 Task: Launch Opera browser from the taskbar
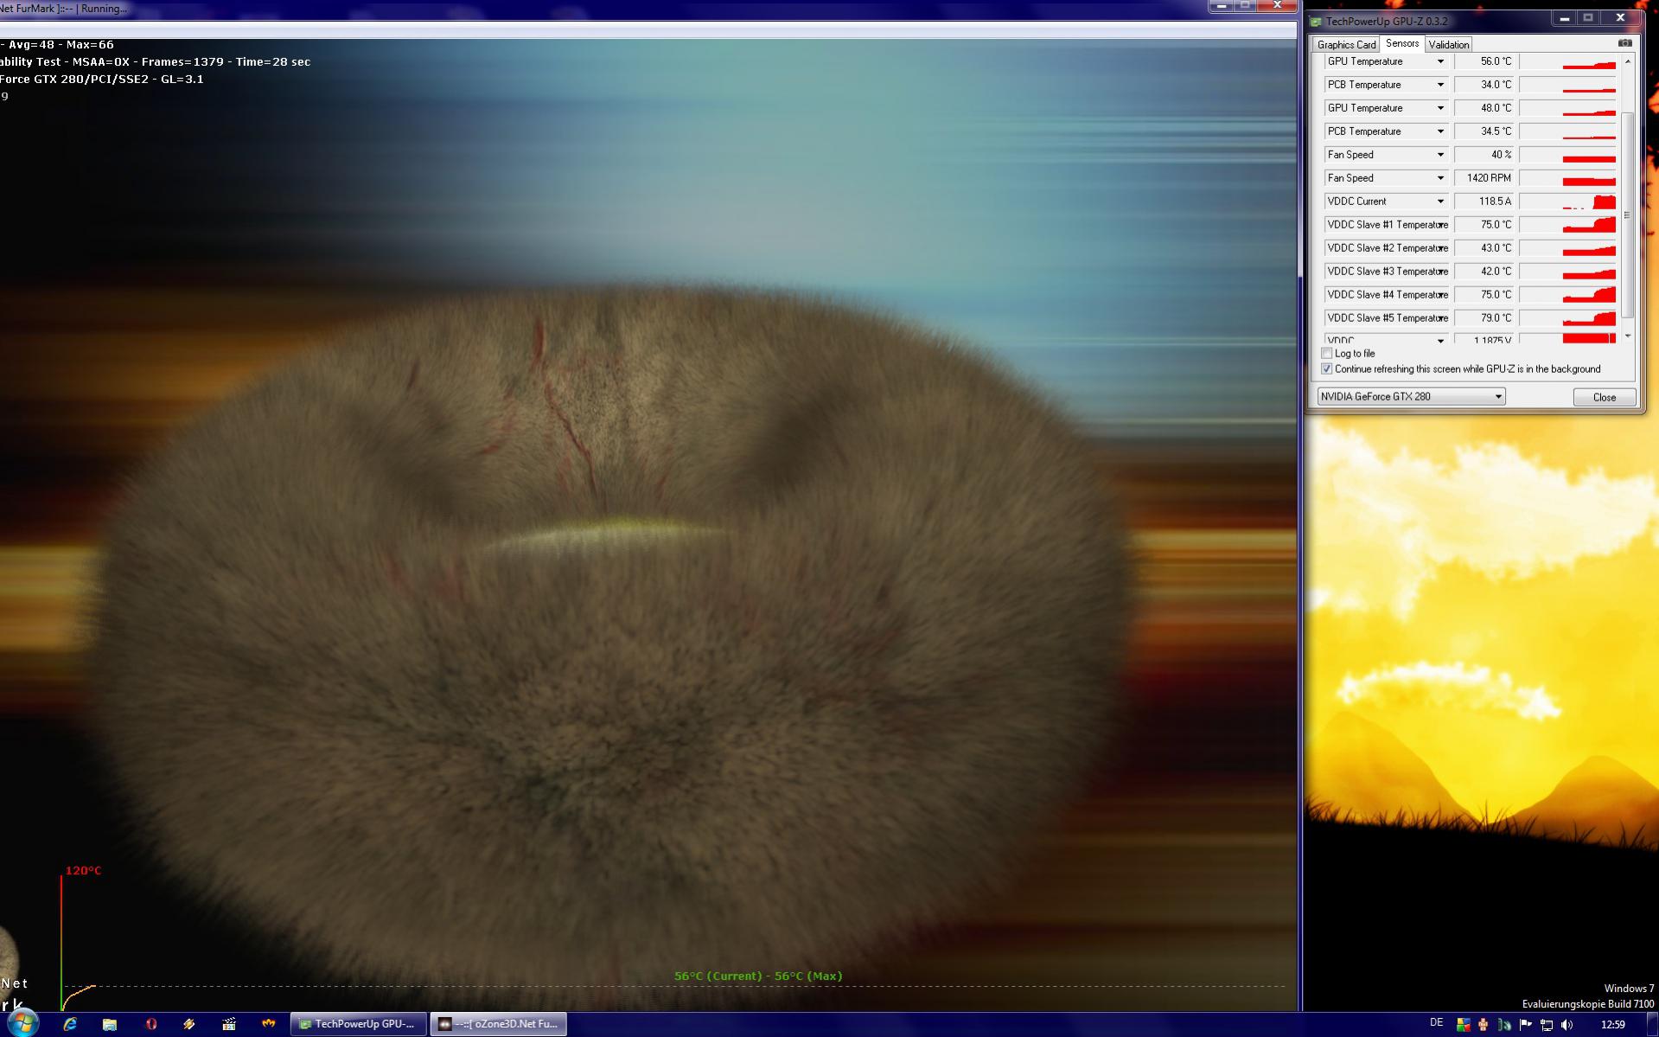point(150,1024)
